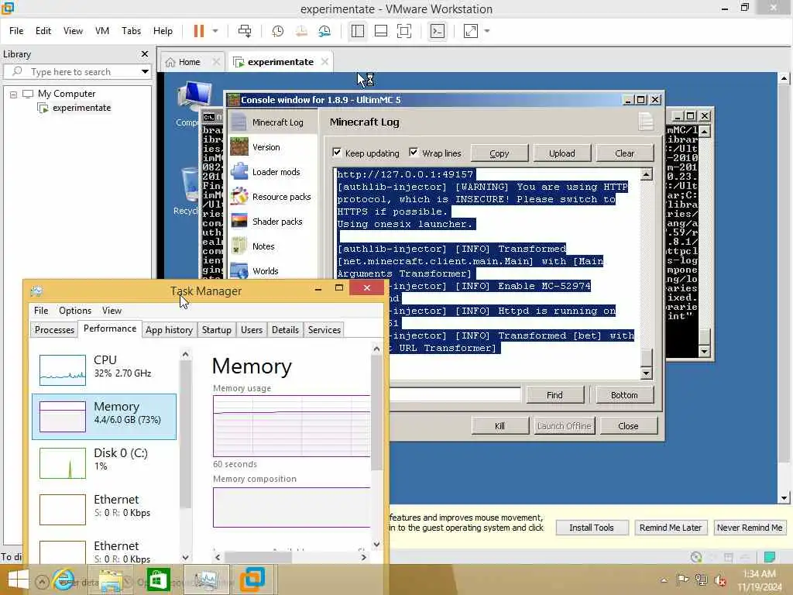
Task: Select the CPU performance graph thumbnail
Action: pyautogui.click(x=63, y=370)
